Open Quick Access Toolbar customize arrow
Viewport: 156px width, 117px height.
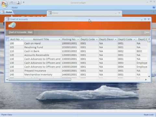[24, 2]
